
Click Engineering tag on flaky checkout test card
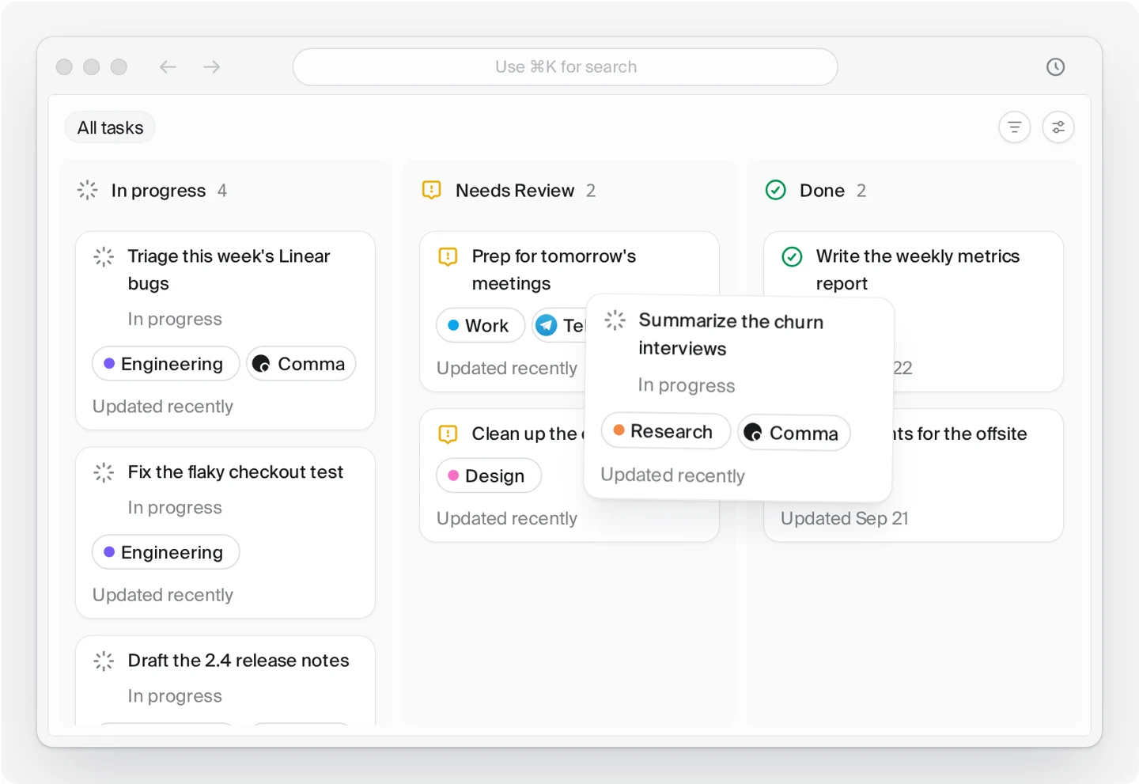165,552
